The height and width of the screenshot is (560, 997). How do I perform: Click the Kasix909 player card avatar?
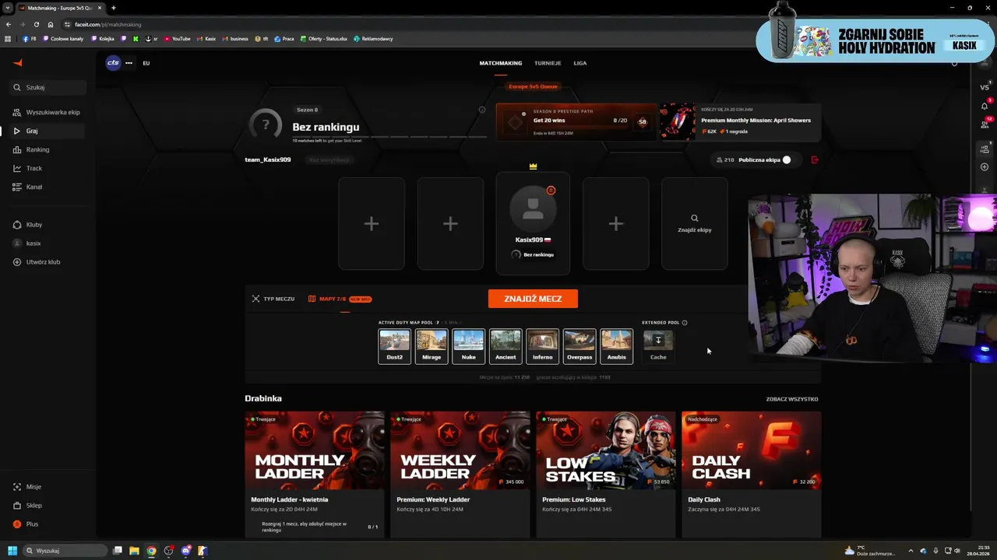tap(533, 208)
